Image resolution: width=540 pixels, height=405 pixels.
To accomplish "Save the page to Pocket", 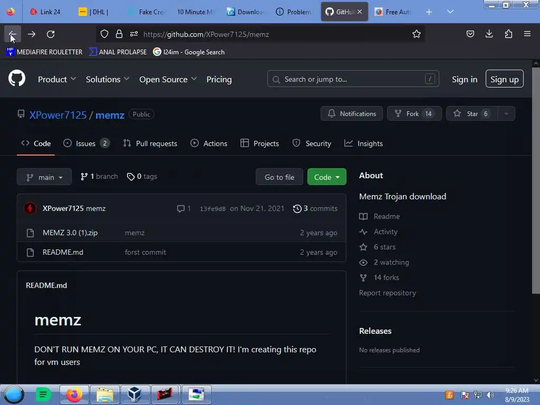I will [470, 34].
